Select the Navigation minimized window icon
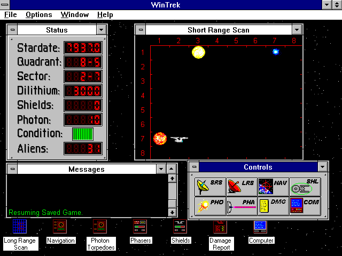The width and height of the screenshot is (342, 256). (60, 226)
